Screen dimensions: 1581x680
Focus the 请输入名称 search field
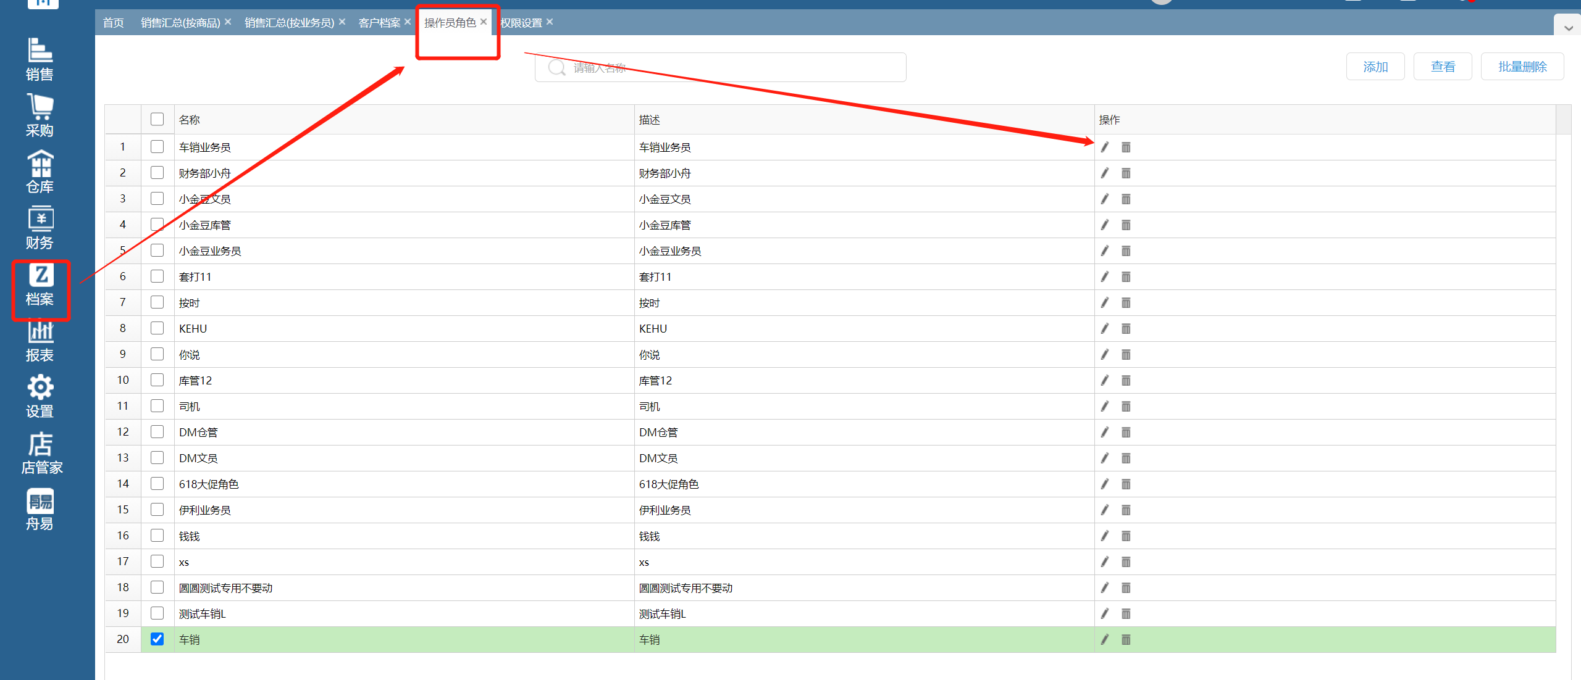[x=720, y=67]
